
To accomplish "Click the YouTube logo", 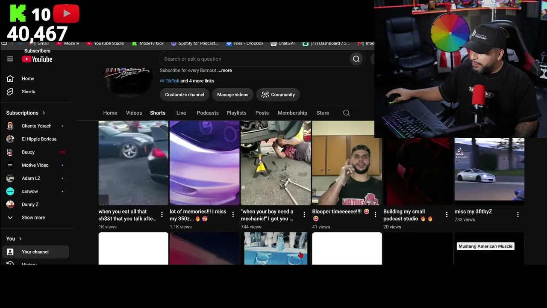I will pos(37,59).
